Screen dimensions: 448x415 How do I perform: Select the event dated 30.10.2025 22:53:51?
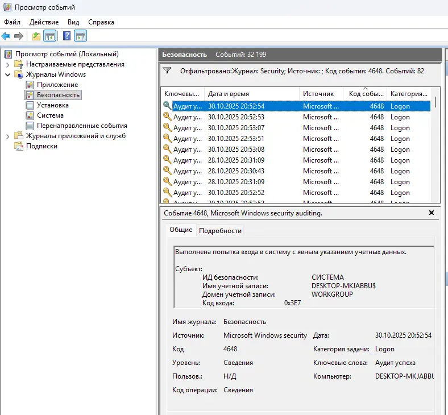[236, 139]
